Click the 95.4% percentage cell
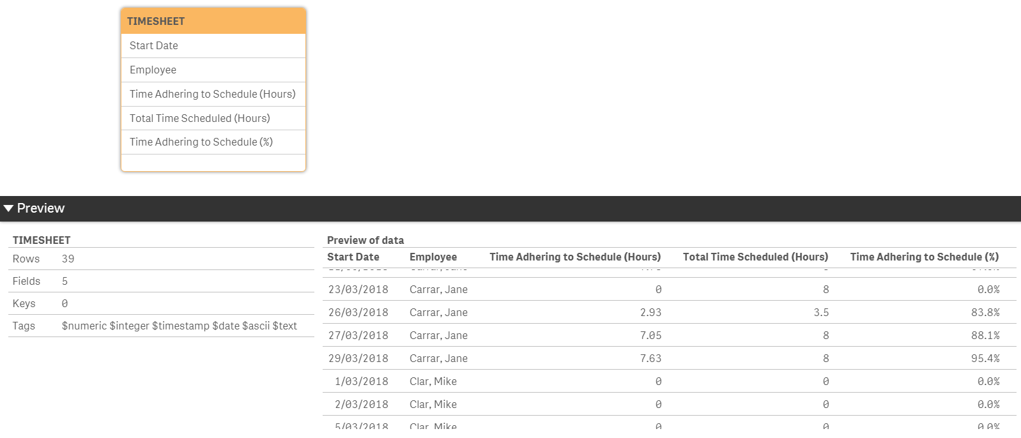The image size is (1021, 438). coord(985,358)
